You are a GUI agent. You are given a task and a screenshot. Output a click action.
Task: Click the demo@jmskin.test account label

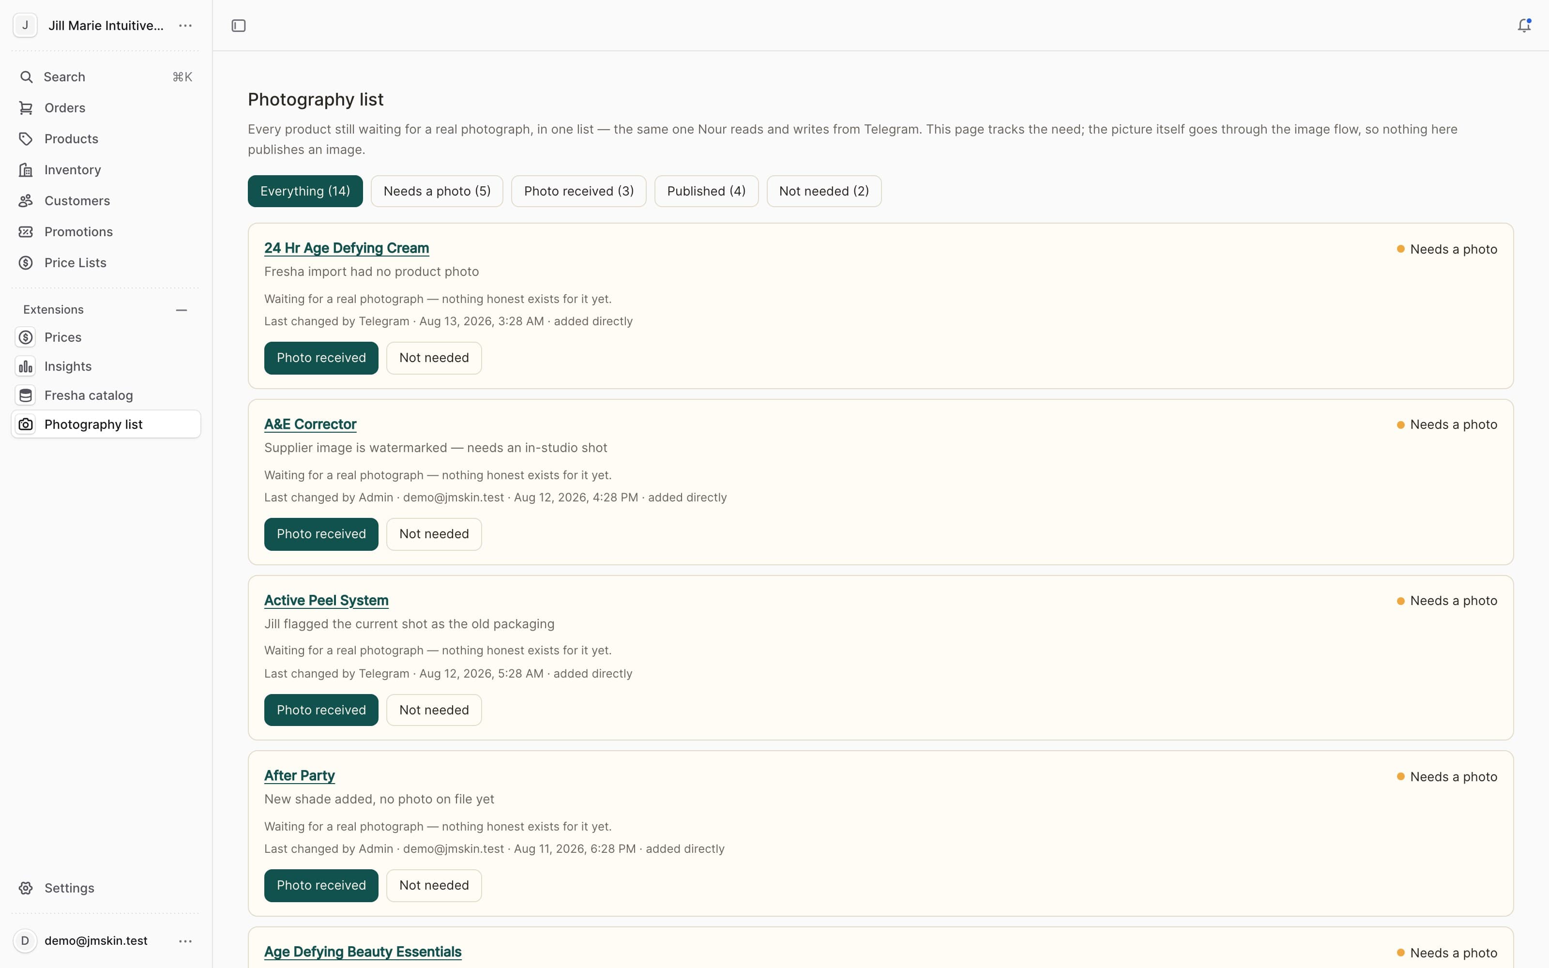[x=95, y=940]
